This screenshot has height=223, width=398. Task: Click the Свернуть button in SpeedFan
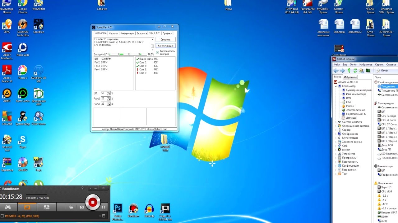(165, 40)
